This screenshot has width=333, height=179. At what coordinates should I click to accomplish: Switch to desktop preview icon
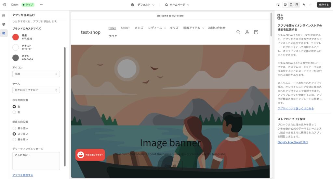coord(285,5)
